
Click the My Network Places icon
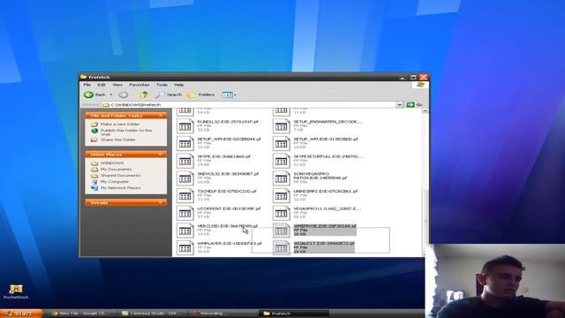[94, 188]
